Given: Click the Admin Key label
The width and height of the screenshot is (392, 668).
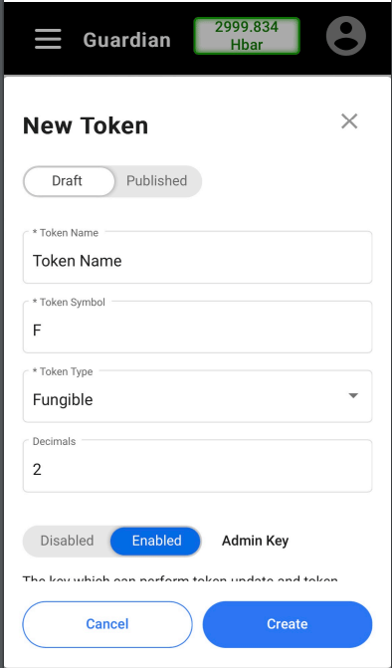Looking at the screenshot, I should [256, 541].
